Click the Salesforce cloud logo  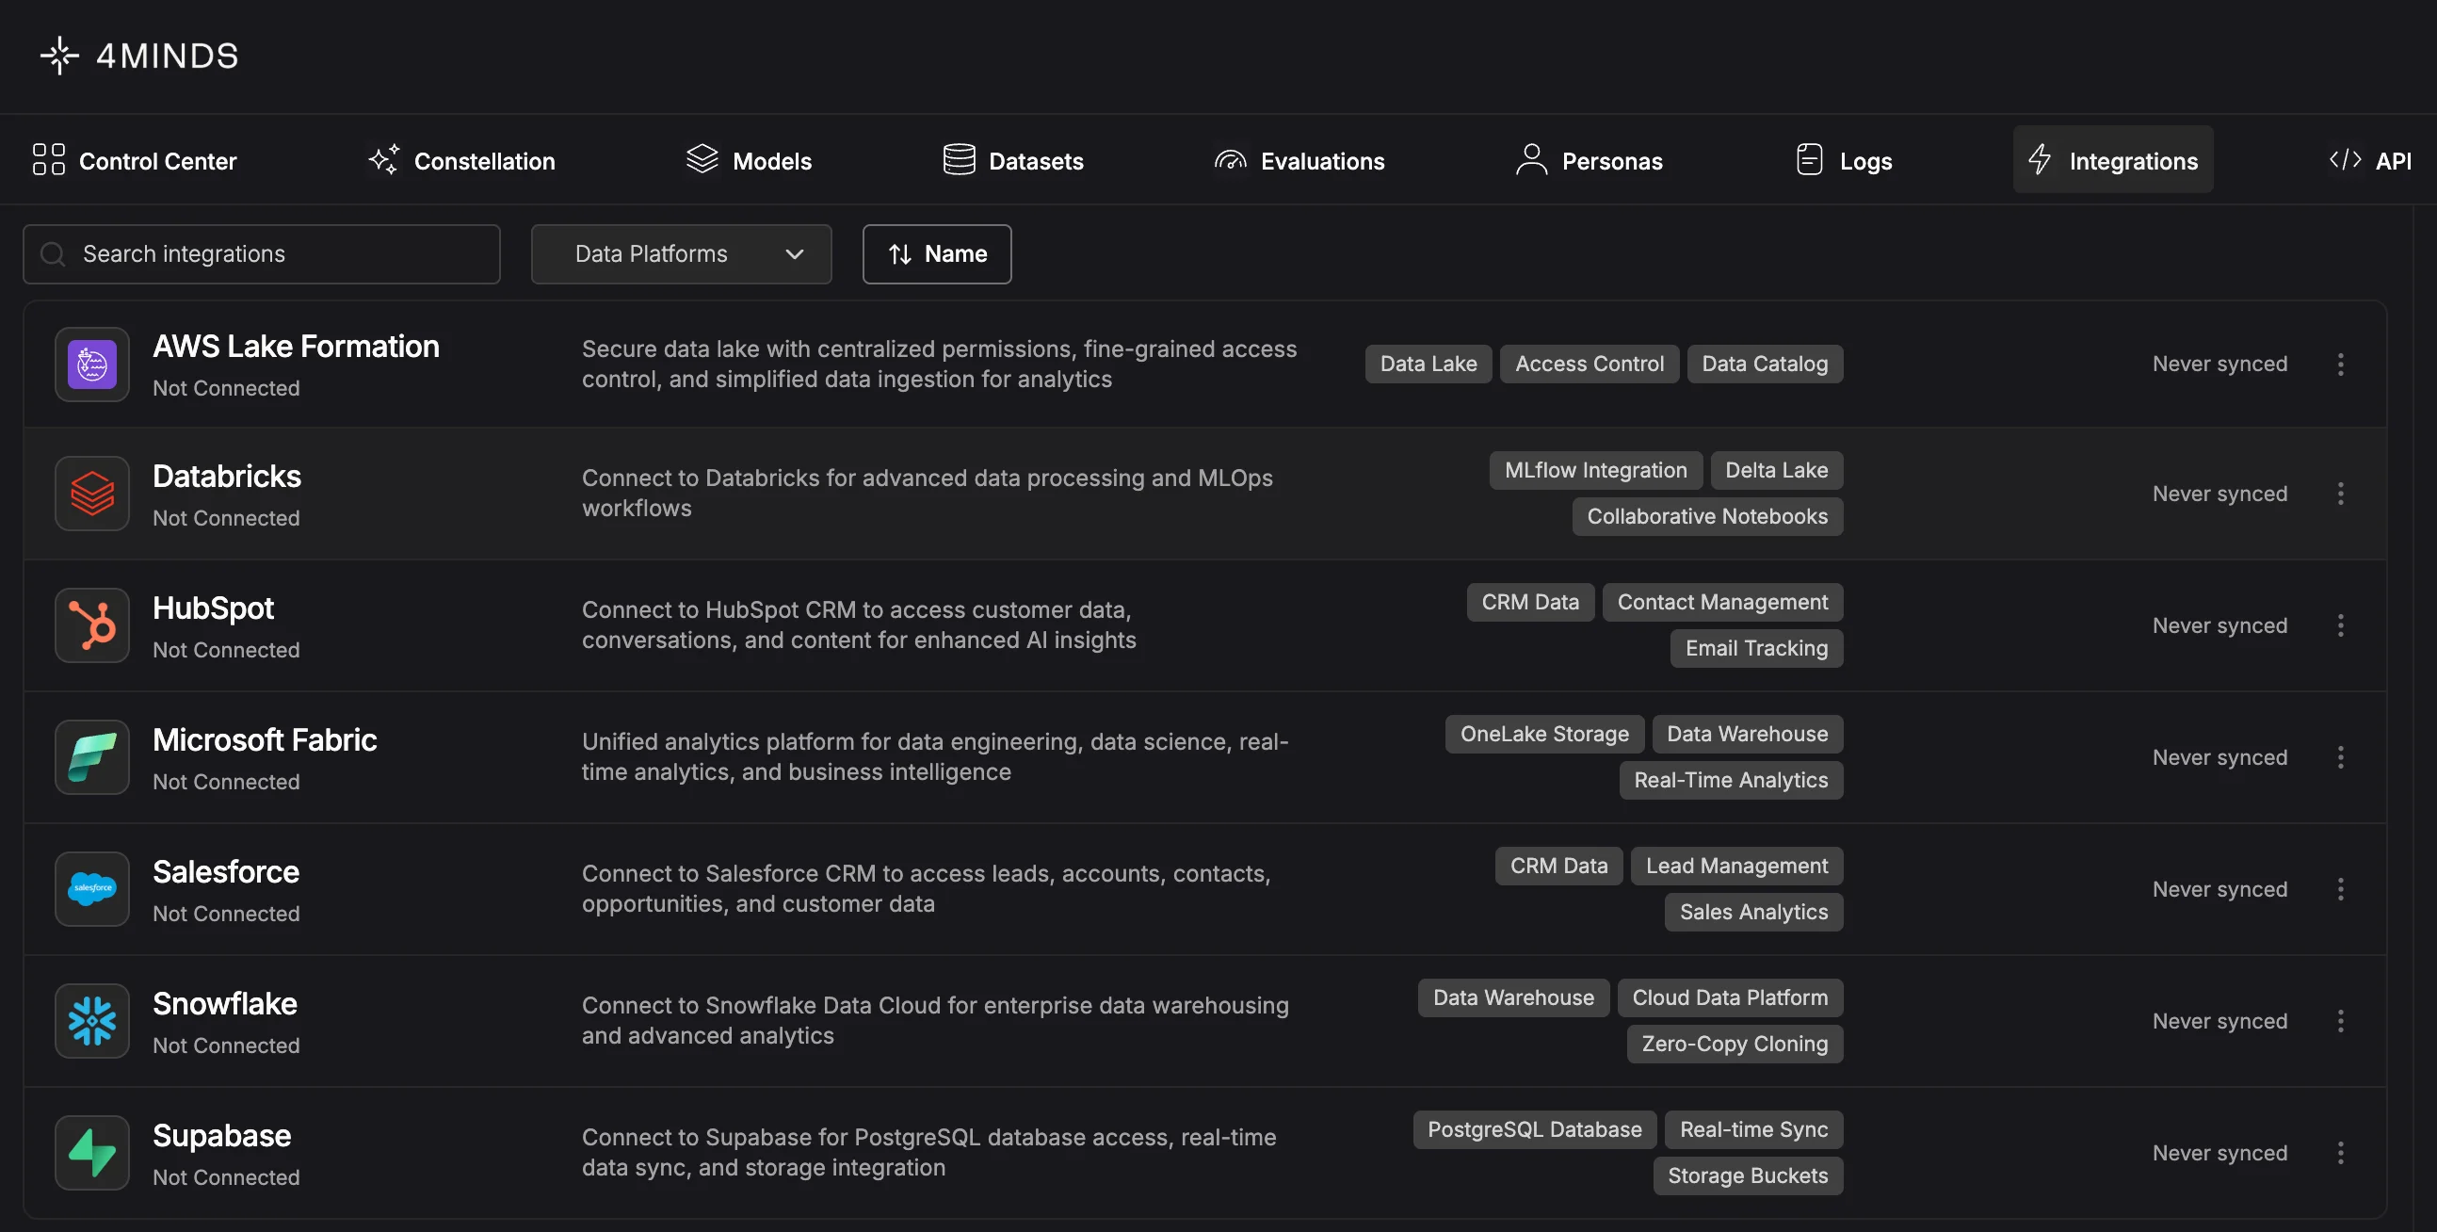tap(91, 888)
